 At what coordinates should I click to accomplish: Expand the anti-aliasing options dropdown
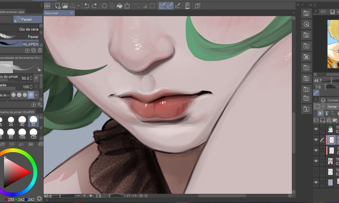point(36,95)
